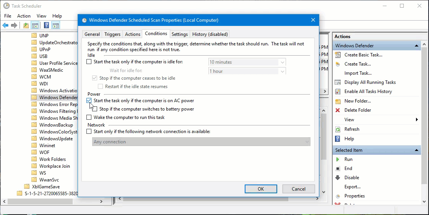429x215 pixels.
Task: Check wake the computer to run task
Action: pyautogui.click(x=89, y=117)
